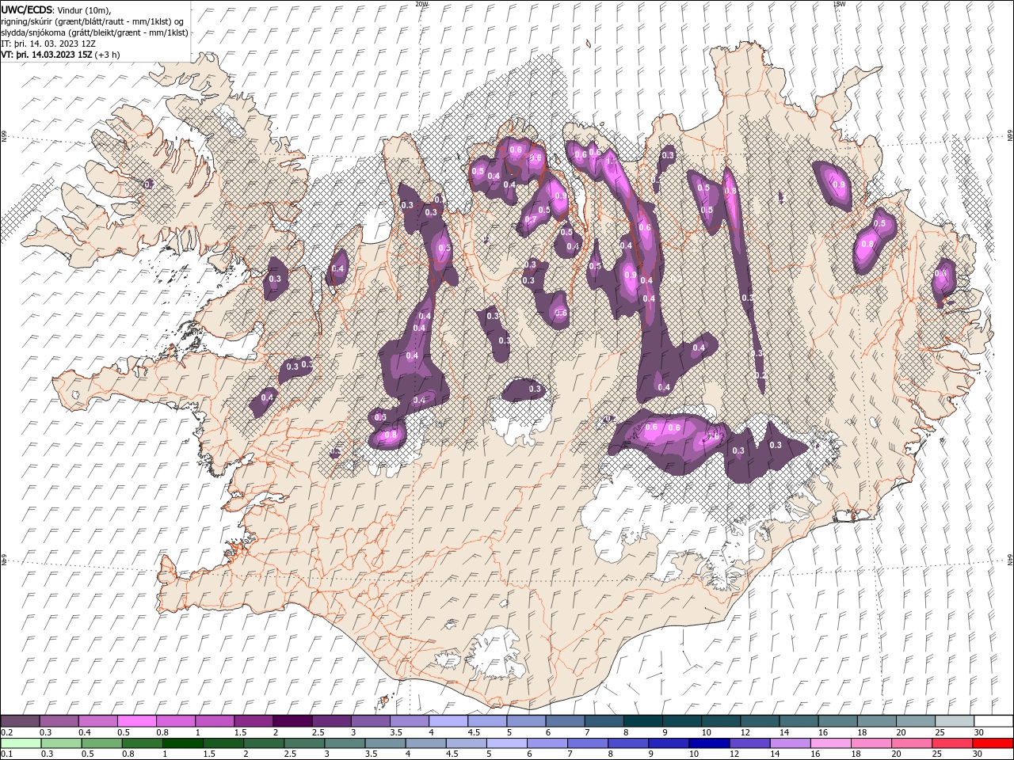This screenshot has height=760, width=1014.
Task: Select snow legend swatch right of 30
Action: (993, 721)
